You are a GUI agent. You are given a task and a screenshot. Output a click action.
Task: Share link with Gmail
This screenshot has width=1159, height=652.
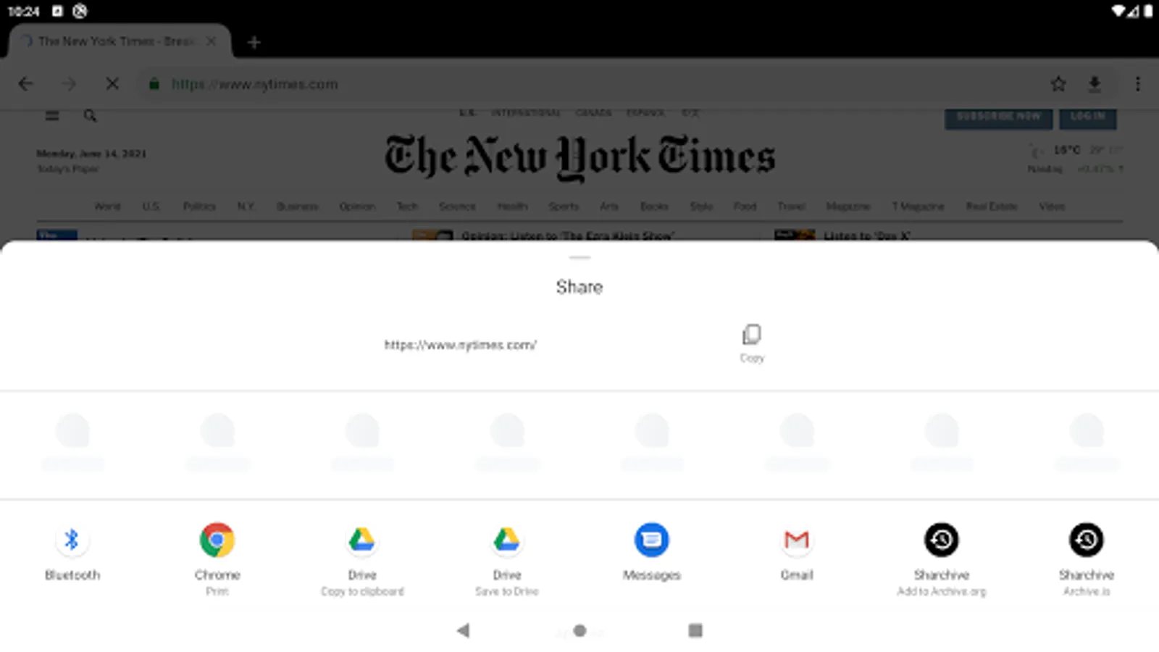(x=797, y=553)
